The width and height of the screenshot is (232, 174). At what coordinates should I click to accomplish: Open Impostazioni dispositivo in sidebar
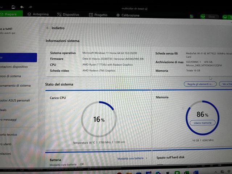point(14,67)
